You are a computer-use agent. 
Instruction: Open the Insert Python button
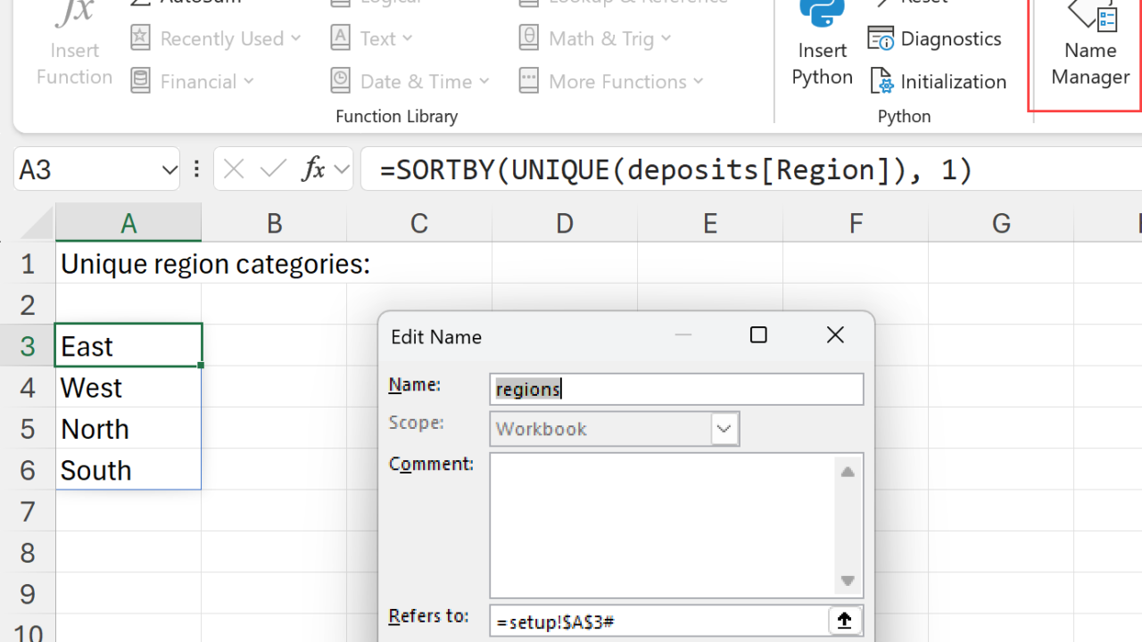click(x=822, y=45)
